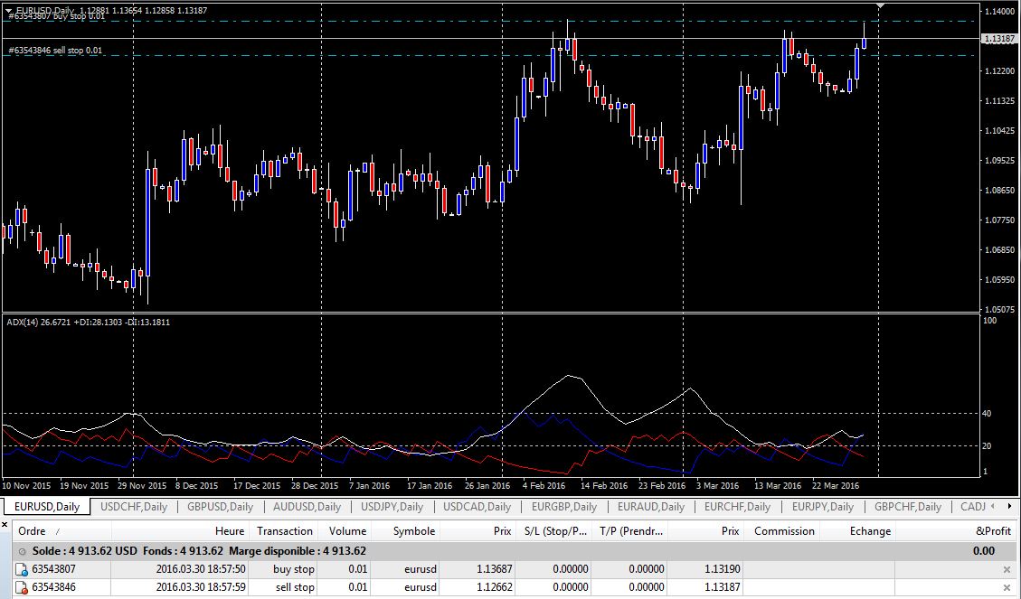This screenshot has height=599, width=1021.
Task: Sort orders by the Ordre column header
Action: click(33, 531)
